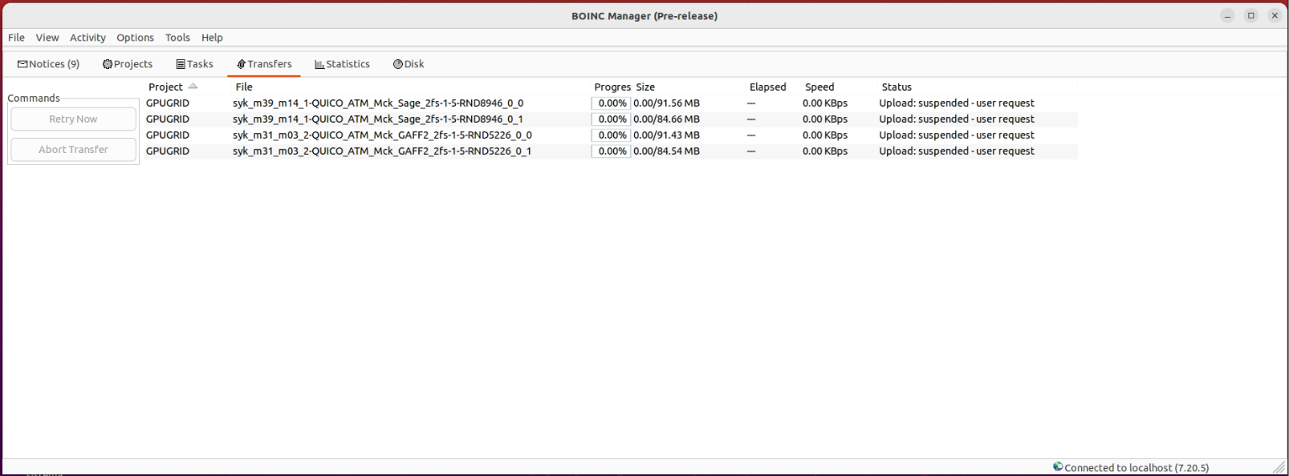
Task: Select the syk_m39_m14_1 RND8946_0_1 file row
Action: pyautogui.click(x=377, y=119)
